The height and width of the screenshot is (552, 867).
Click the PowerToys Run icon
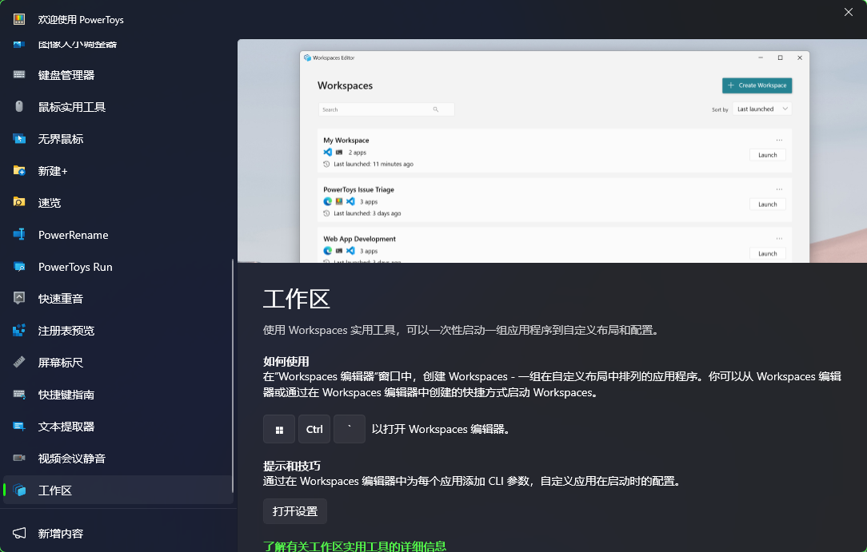click(19, 267)
